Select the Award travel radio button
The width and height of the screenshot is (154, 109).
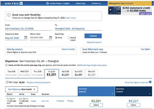[69, 38]
